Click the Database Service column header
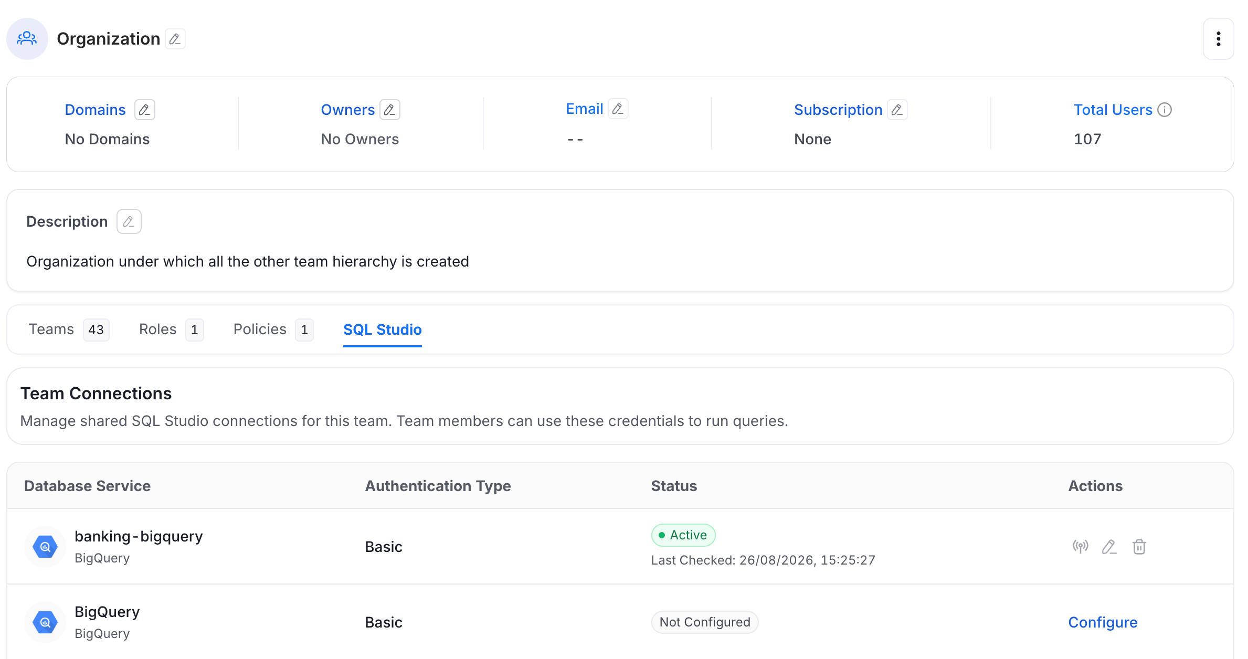The height and width of the screenshot is (659, 1248). tap(88, 486)
